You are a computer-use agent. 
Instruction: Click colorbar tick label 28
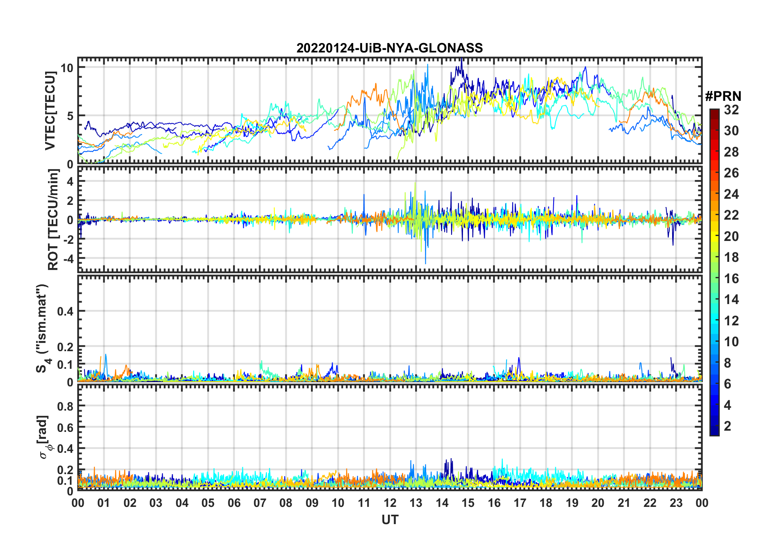731,152
